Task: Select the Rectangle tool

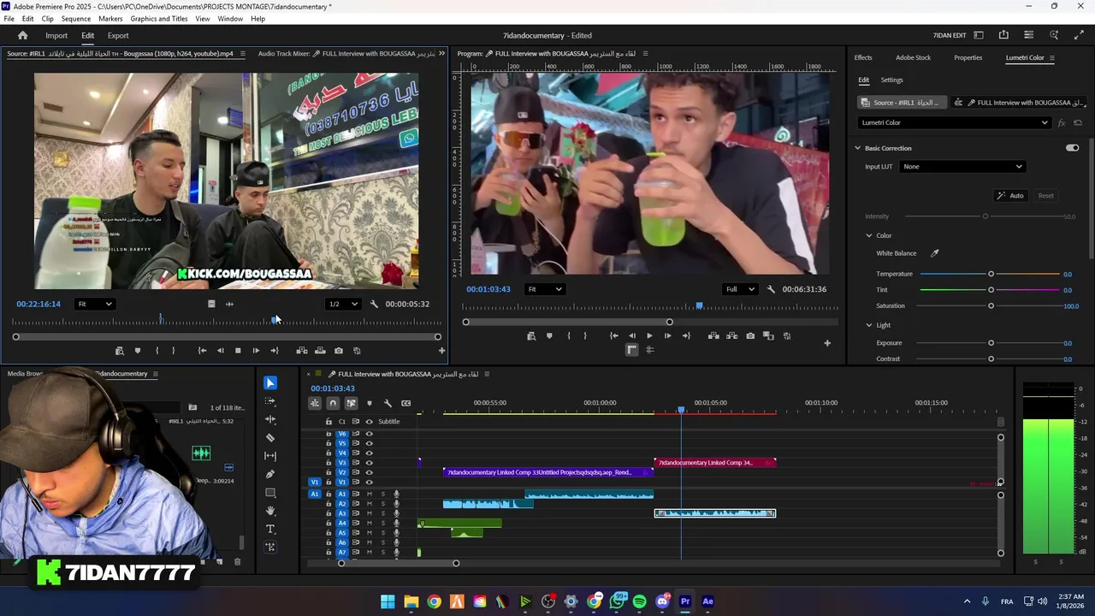Action: (x=270, y=493)
